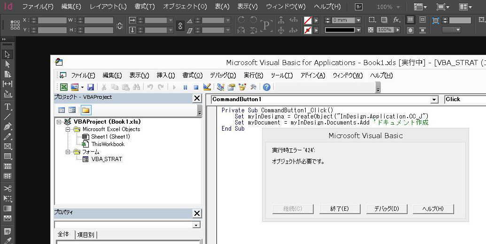The height and width of the screenshot is (244, 486).
Task: Collapse the Microsoft Excel Objects folder
Action: pyautogui.click(x=68, y=130)
